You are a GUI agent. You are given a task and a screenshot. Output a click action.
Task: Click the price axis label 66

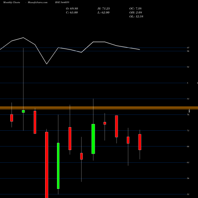coord(188,147)
